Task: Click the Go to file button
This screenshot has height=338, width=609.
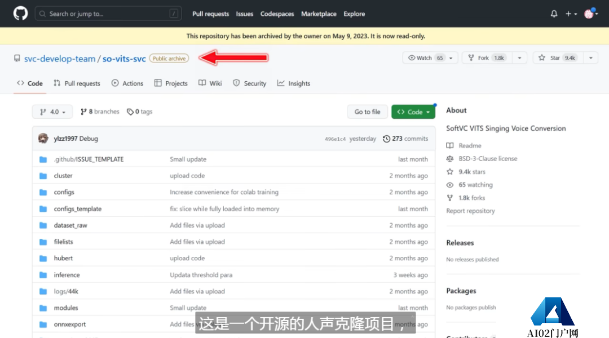Action: pyautogui.click(x=367, y=112)
